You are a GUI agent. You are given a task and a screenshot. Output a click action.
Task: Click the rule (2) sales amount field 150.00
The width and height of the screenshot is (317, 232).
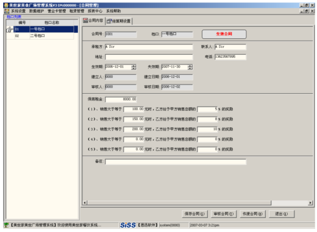click(x=134, y=119)
